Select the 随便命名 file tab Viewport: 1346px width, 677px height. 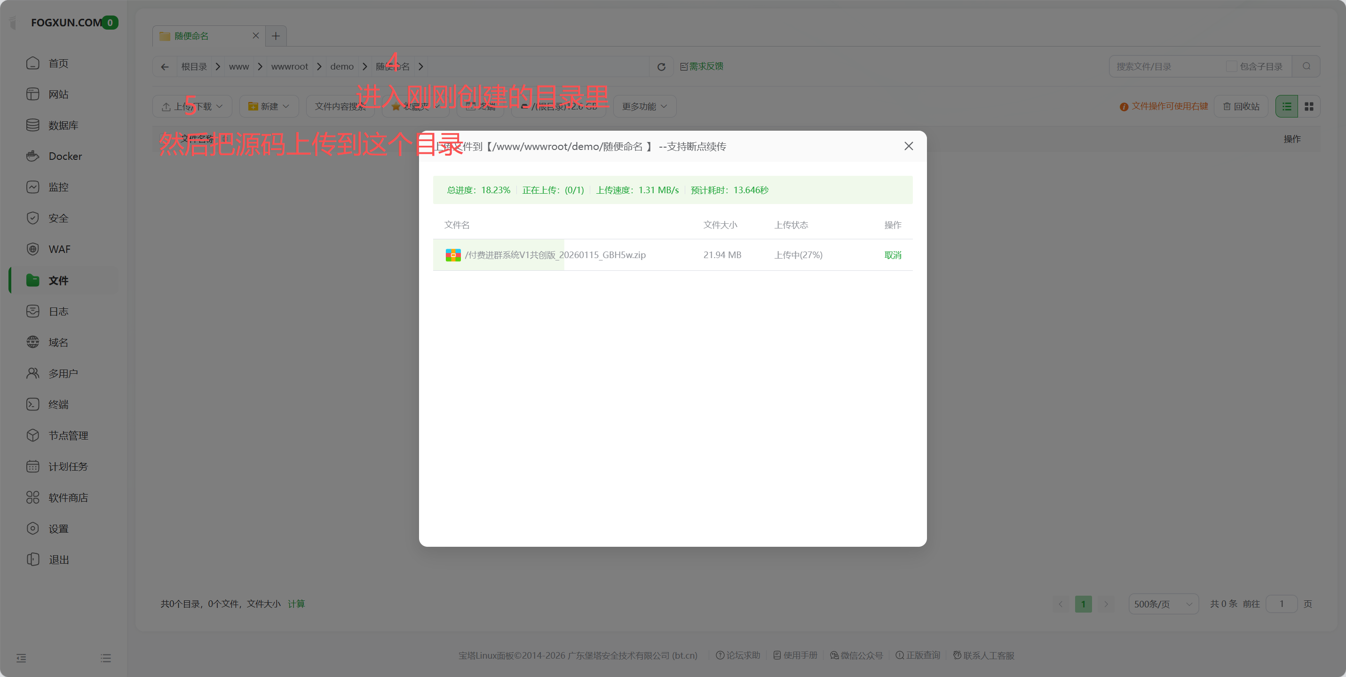tap(191, 36)
